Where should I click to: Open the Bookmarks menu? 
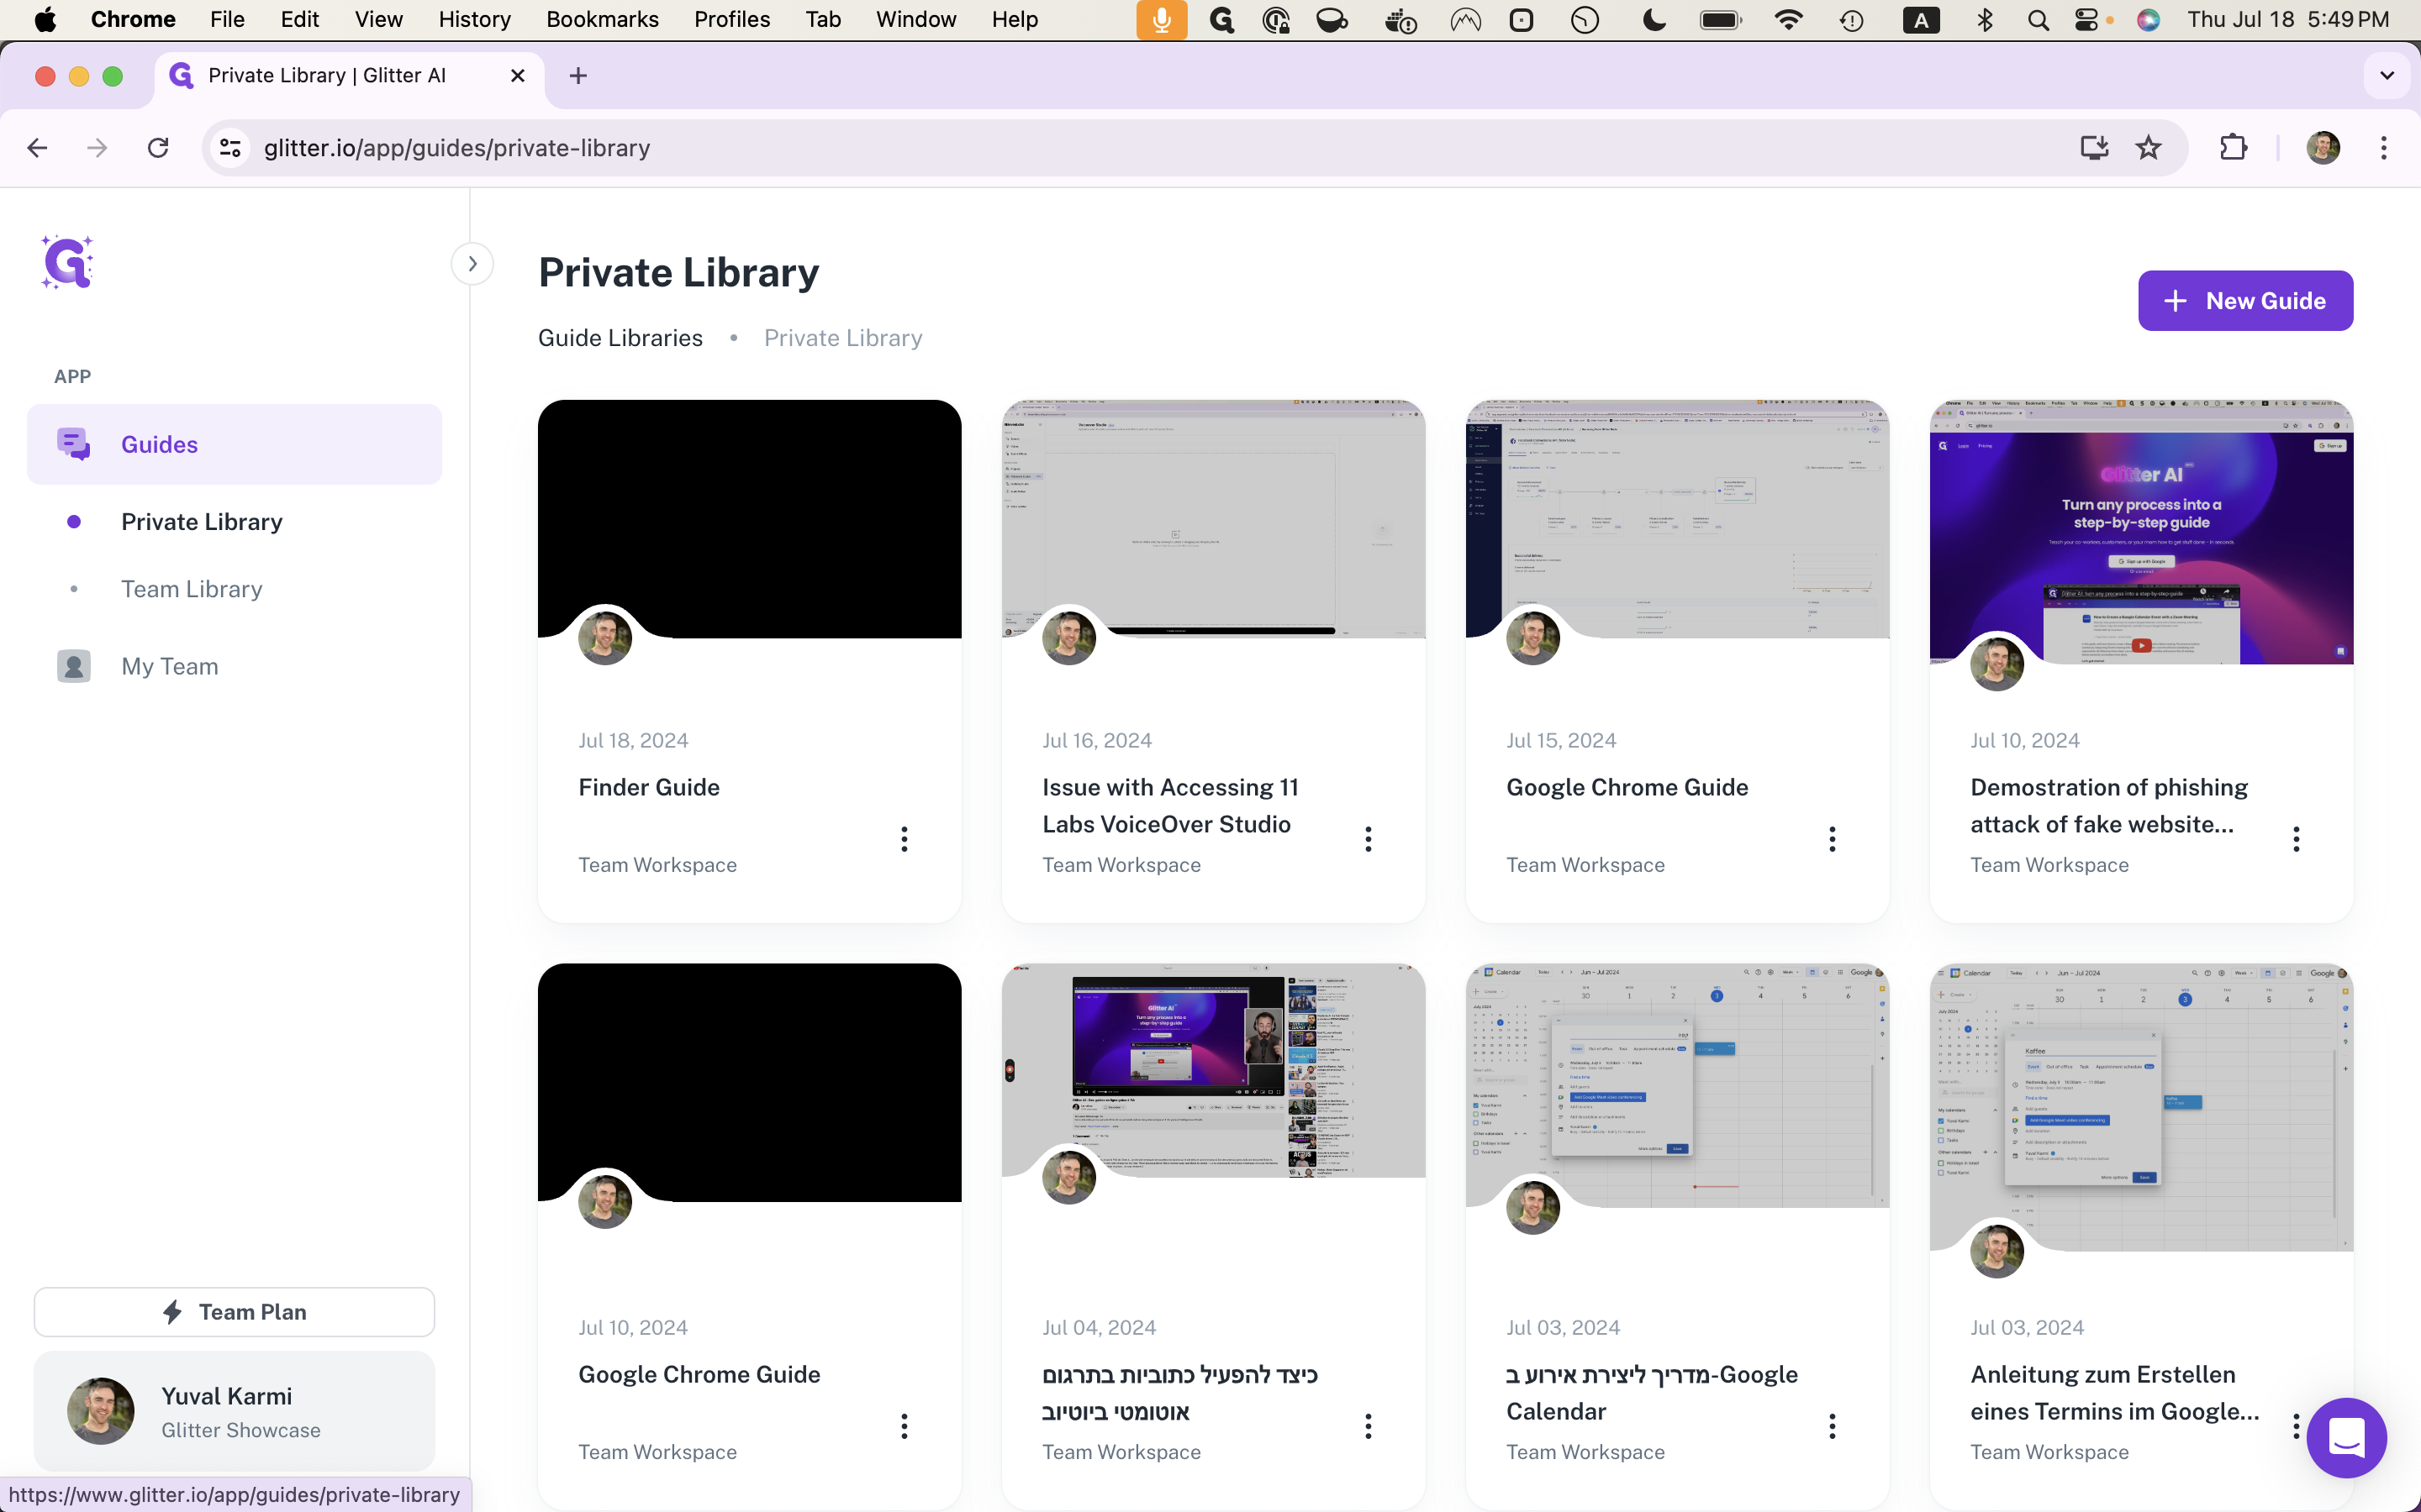pos(602,19)
